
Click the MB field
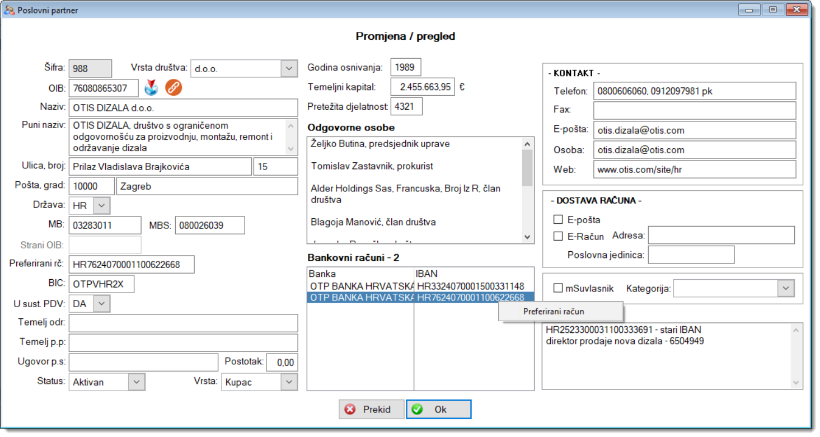105,225
